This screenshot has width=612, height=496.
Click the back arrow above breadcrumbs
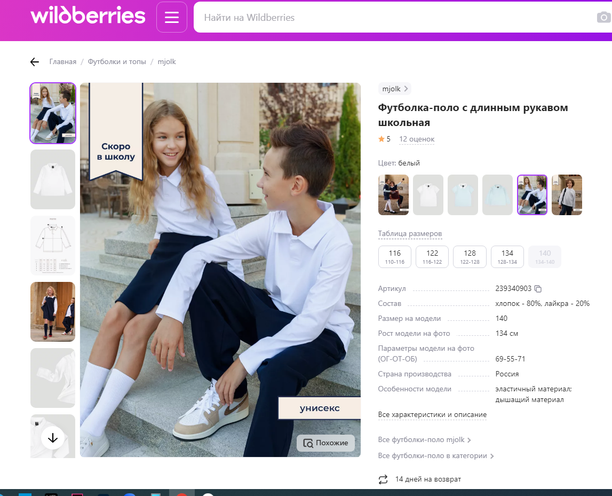(34, 61)
